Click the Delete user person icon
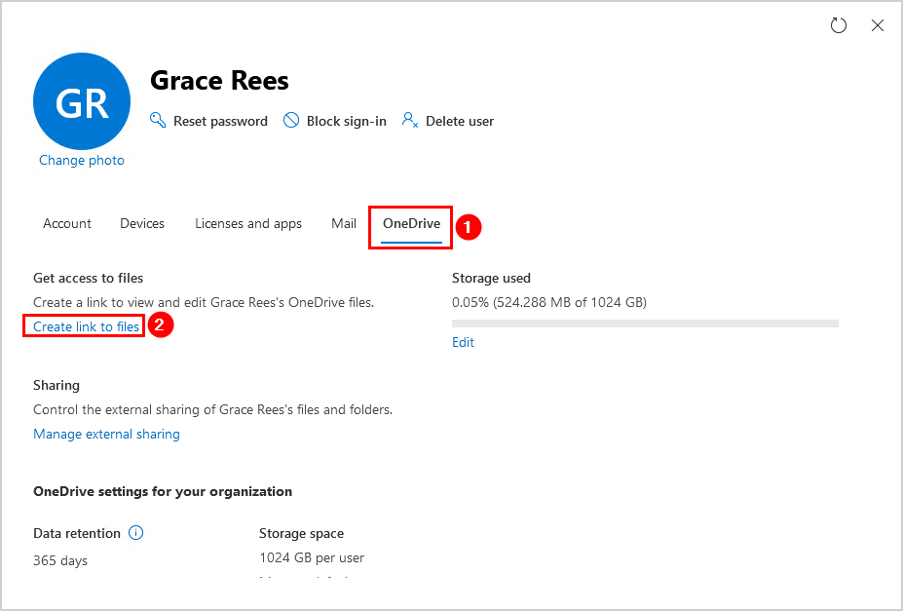The height and width of the screenshot is (611, 903). tap(410, 121)
